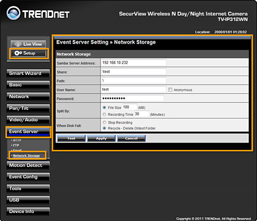Screen dimensions: 257x221
Task: Enable the Anonymous checkbox
Action: 170,89
